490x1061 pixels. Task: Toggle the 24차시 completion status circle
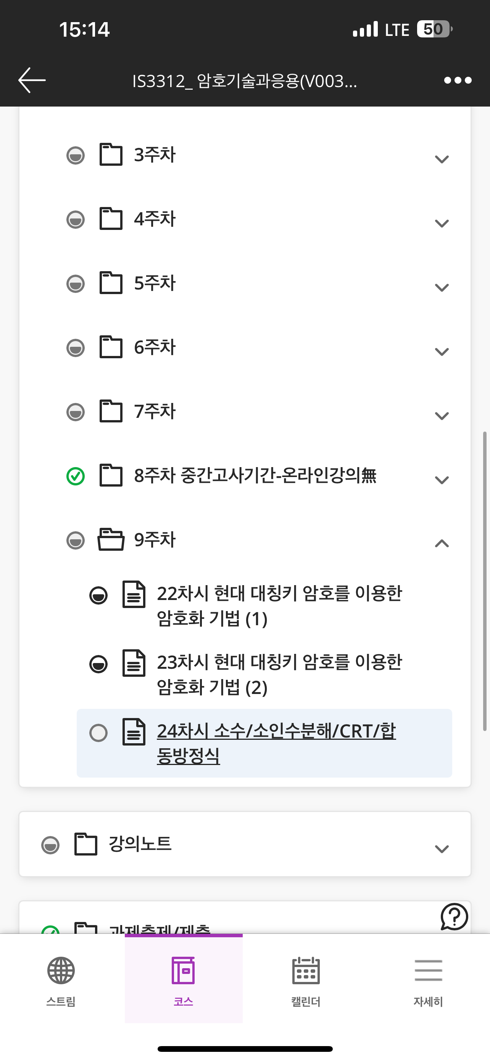coord(98,733)
